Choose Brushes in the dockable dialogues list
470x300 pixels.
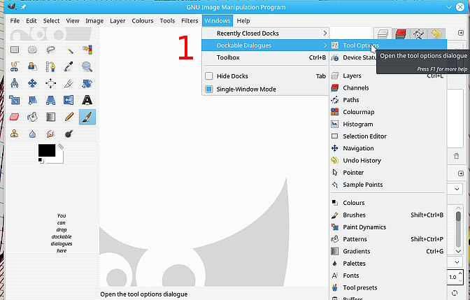pyautogui.click(x=387, y=215)
